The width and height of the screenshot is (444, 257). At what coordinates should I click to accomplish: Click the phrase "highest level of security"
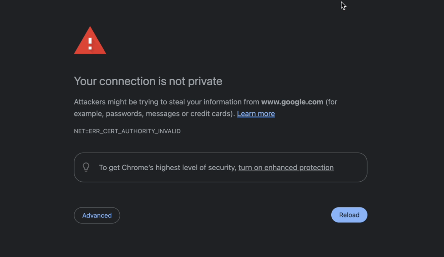click(x=196, y=168)
